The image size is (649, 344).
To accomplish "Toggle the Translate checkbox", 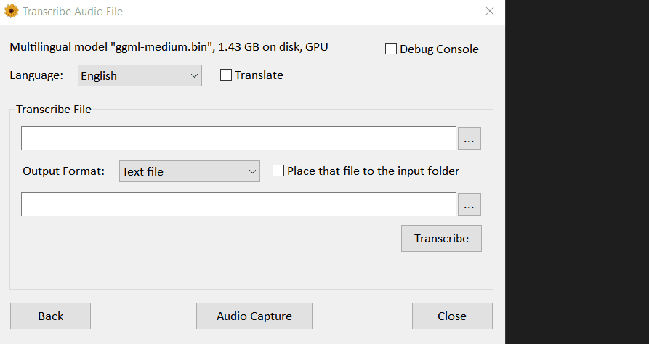I will [x=226, y=75].
